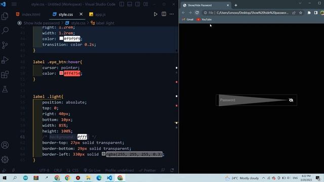
Task: Open the Customize Layout icon
Action: [x=146, y=4]
